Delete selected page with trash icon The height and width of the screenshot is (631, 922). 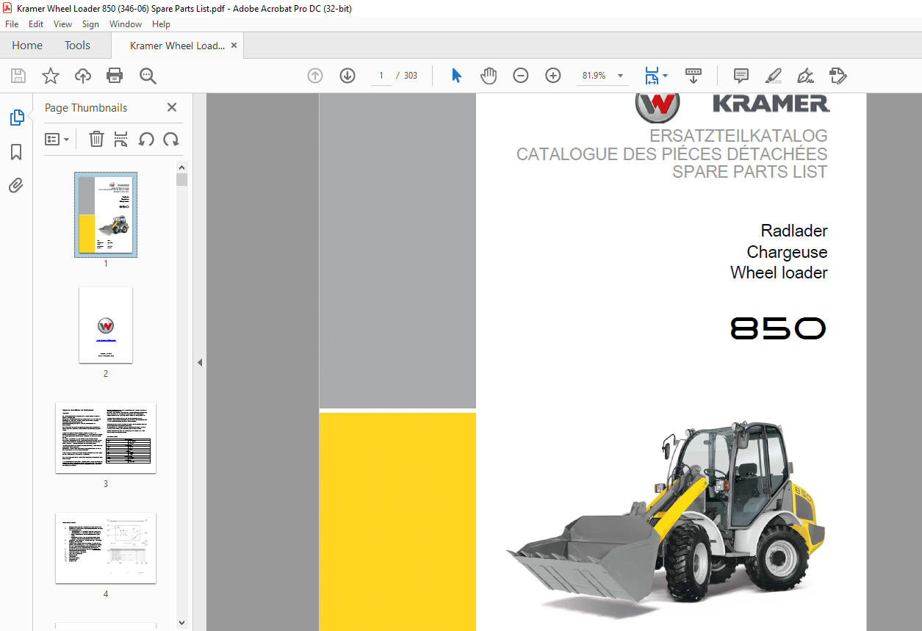point(96,139)
